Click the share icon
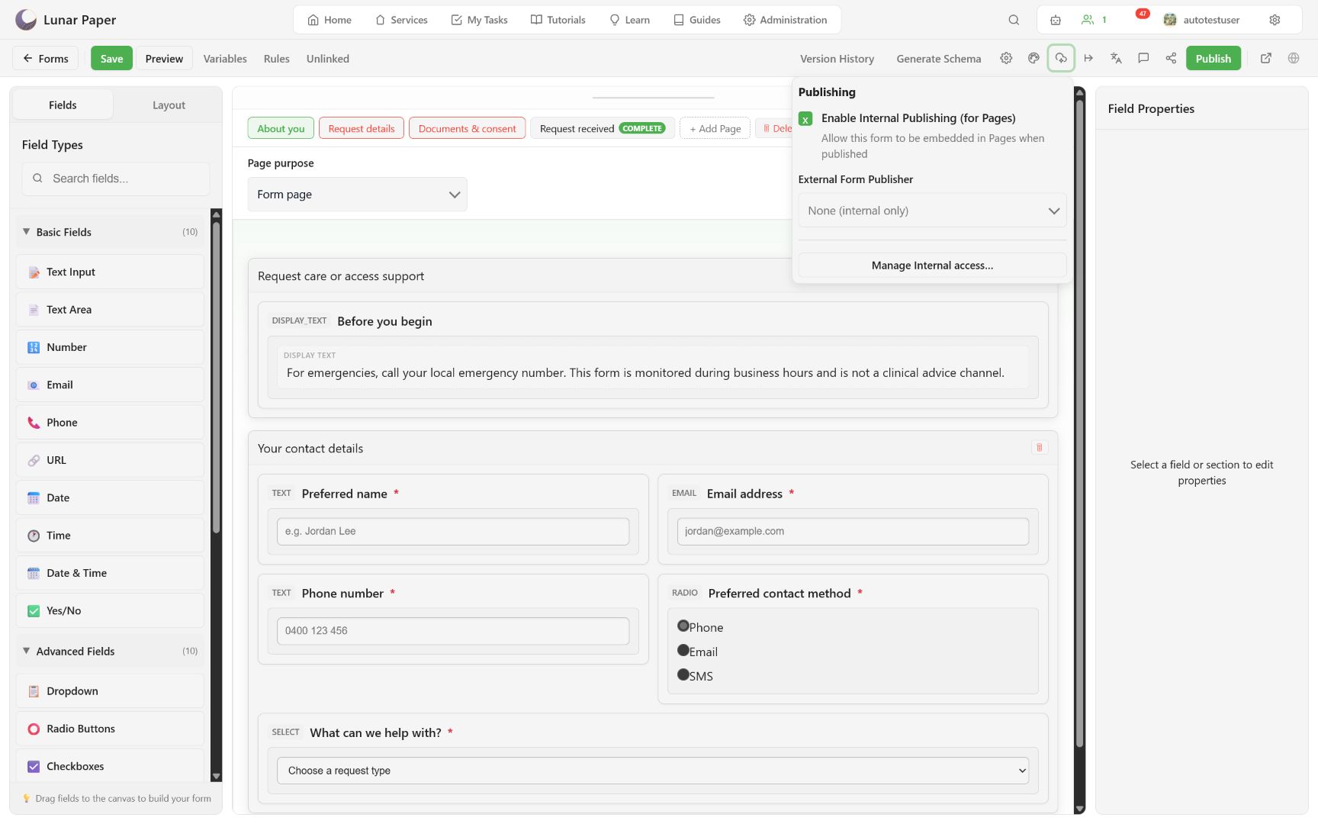This screenshot has width=1318, height=824. (1171, 58)
